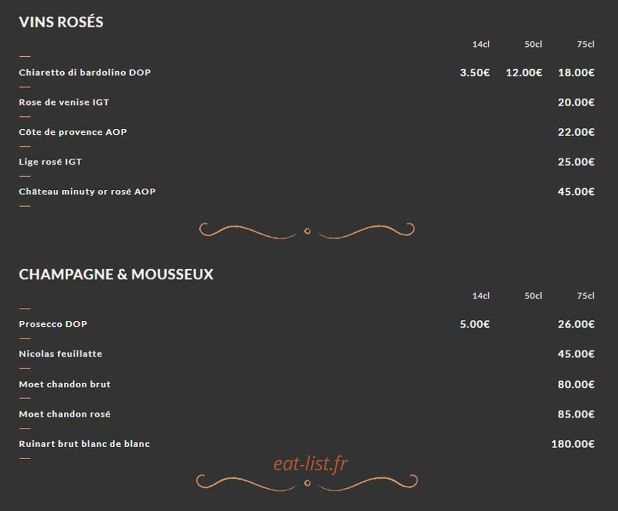Select Prosecco DOP entry
The width and height of the screenshot is (618, 511).
point(53,324)
